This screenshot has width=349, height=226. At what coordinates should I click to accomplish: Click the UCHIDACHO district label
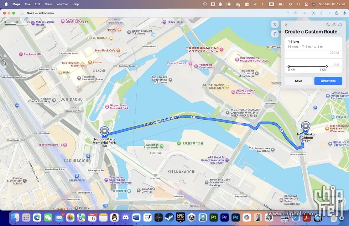72,99
